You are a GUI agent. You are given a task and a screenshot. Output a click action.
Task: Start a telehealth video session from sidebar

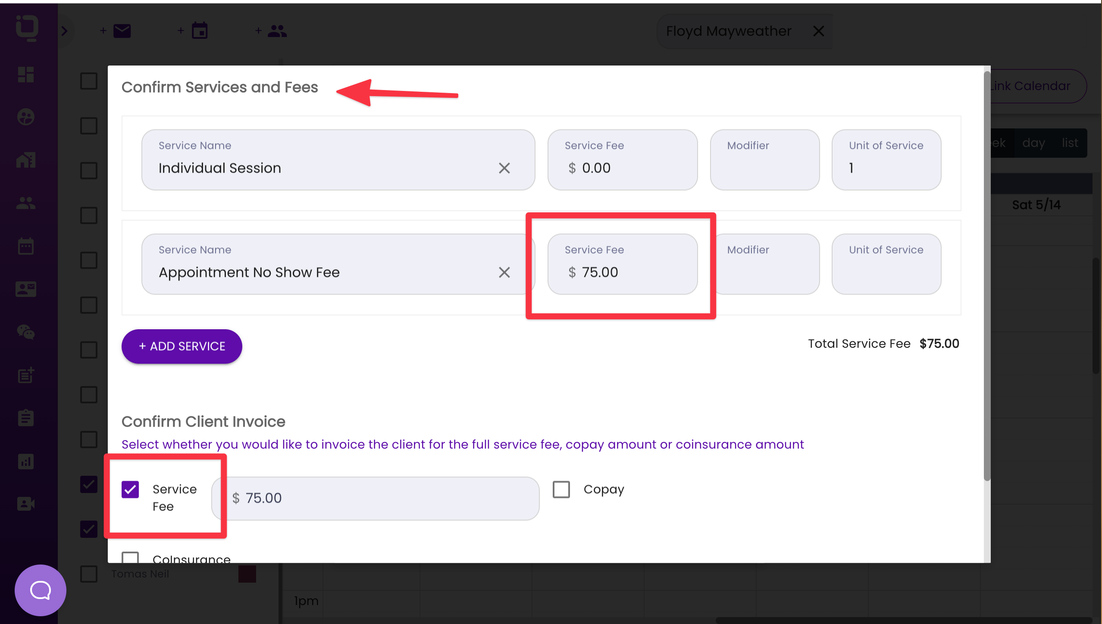[x=25, y=503]
